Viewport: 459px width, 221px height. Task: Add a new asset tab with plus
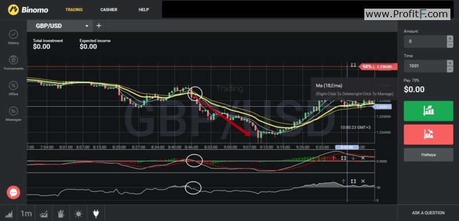click(99, 26)
